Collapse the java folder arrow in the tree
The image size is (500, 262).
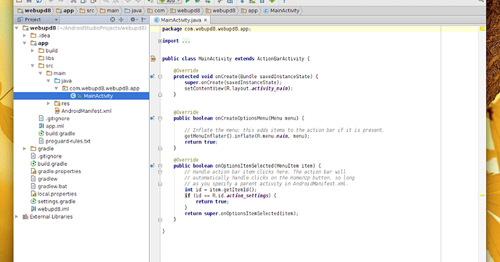coord(49,81)
